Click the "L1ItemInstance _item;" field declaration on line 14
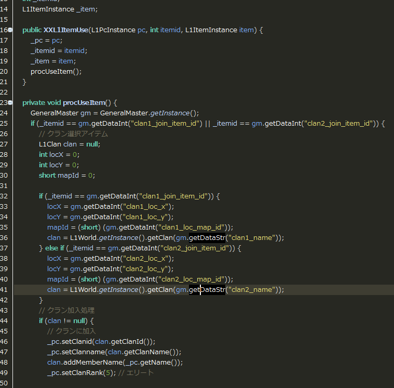Image resolution: width=394 pixels, height=388 pixels. coord(60,9)
